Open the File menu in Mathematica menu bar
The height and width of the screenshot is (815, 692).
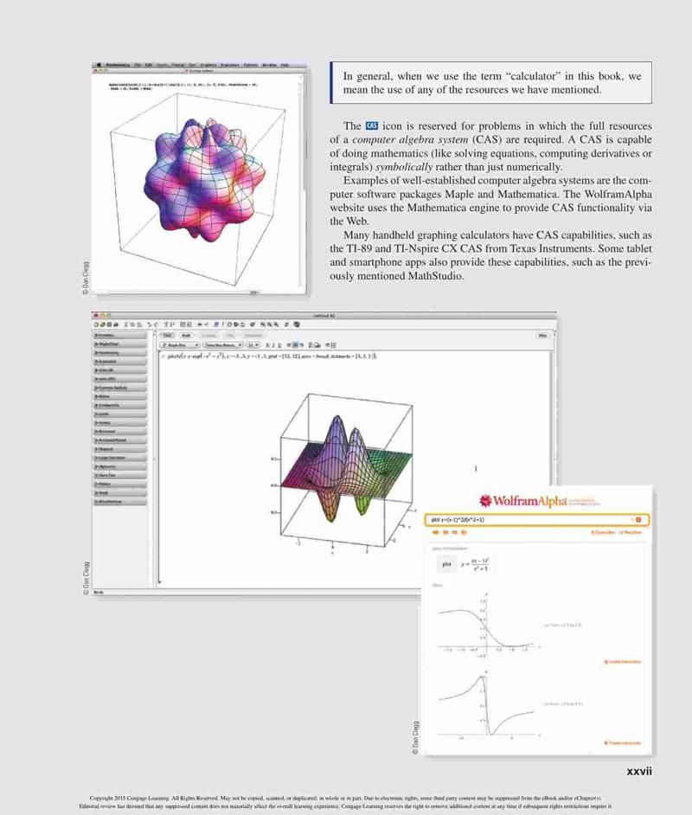pyautogui.click(x=138, y=65)
